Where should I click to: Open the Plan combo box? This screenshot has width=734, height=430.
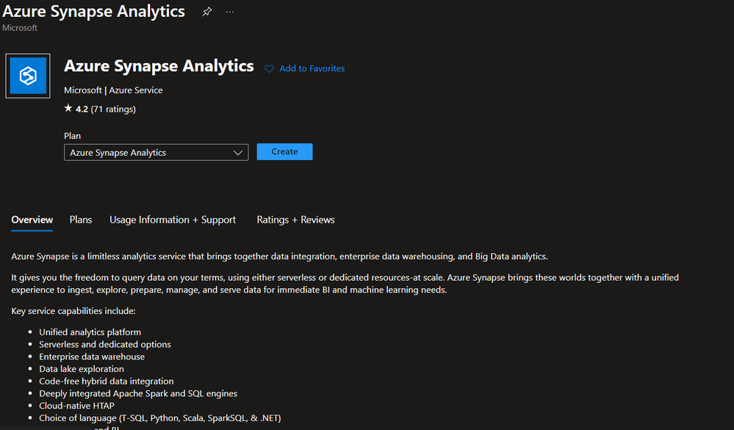coord(156,152)
